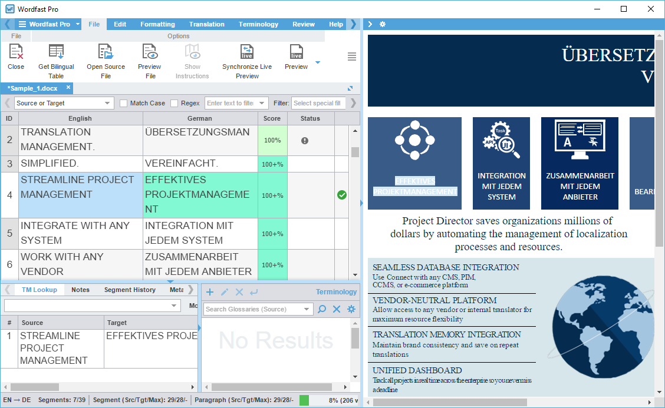Screen dimensions: 665x408
Task: Select the German cell 'VEREINFACHT.'
Action: 200,164
